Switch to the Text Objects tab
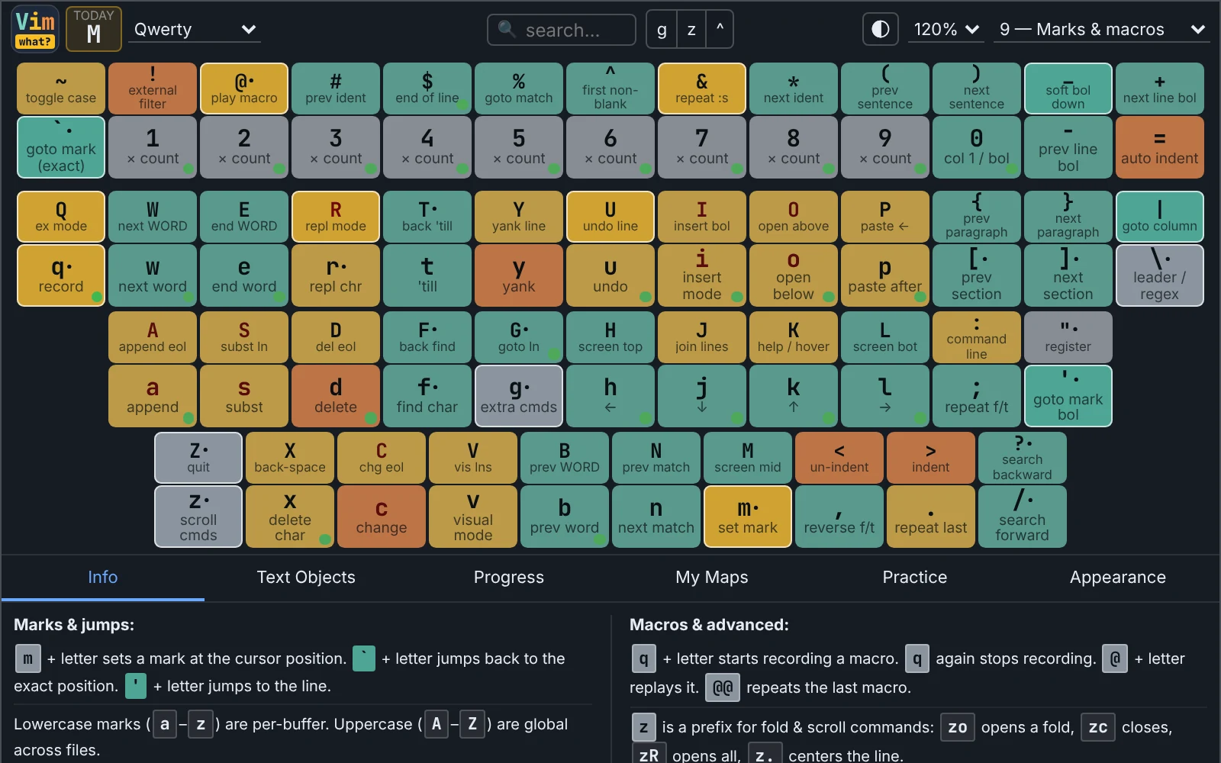 tap(306, 578)
